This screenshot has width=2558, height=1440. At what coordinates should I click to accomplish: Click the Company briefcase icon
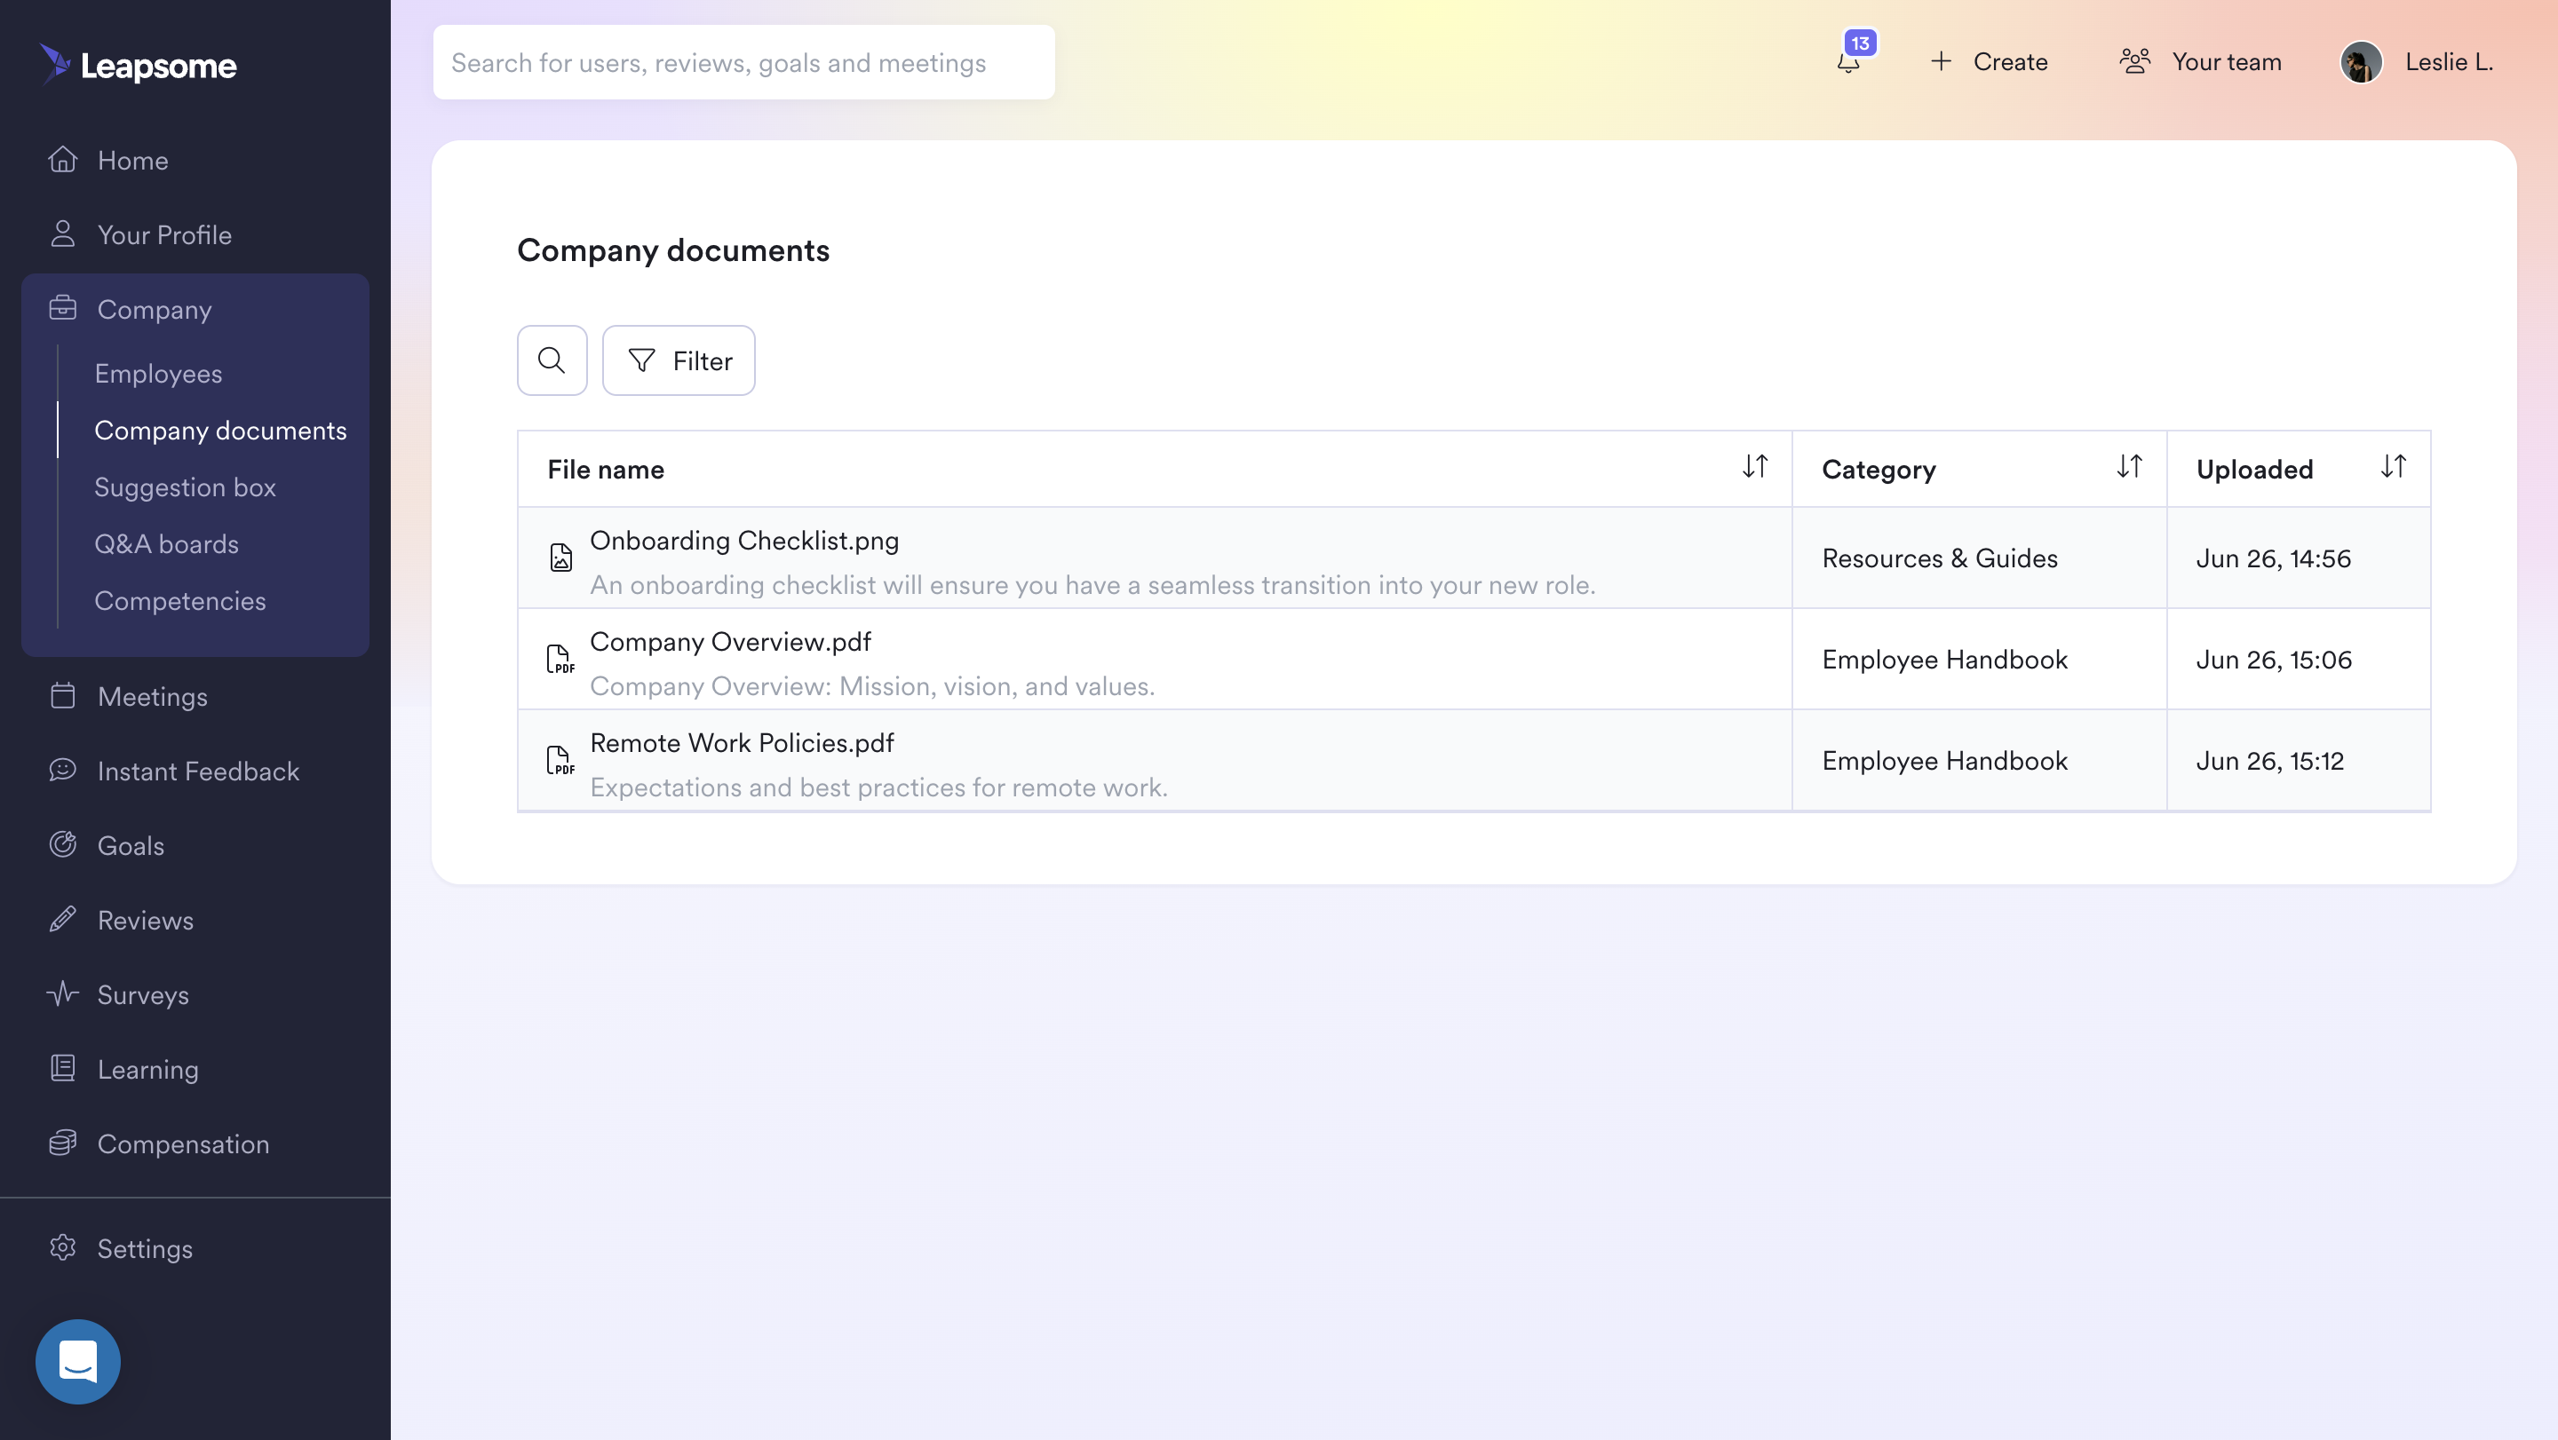click(62, 309)
